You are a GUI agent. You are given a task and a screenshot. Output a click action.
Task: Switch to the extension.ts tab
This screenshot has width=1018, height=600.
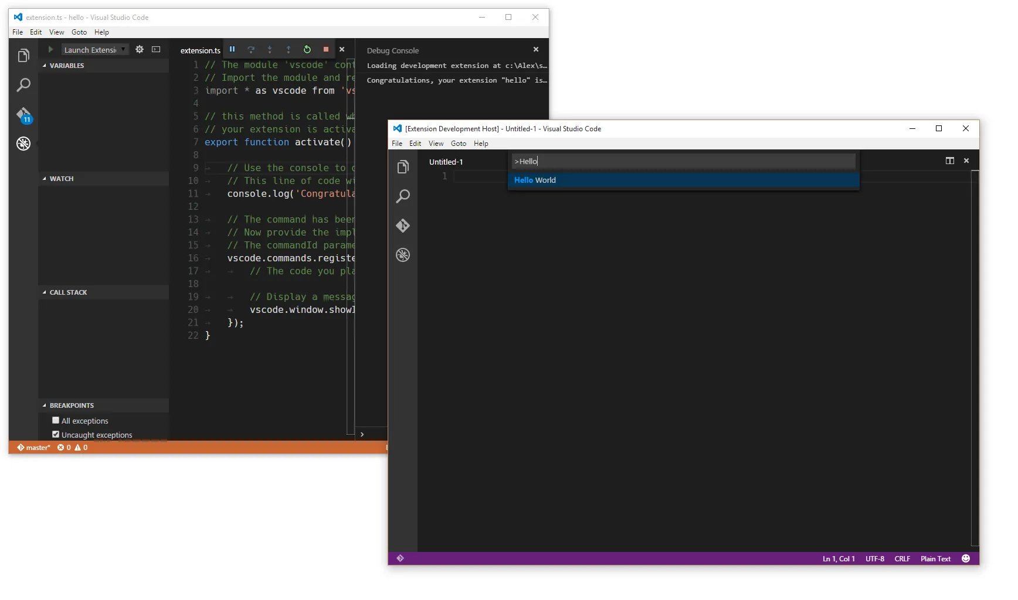[199, 50]
